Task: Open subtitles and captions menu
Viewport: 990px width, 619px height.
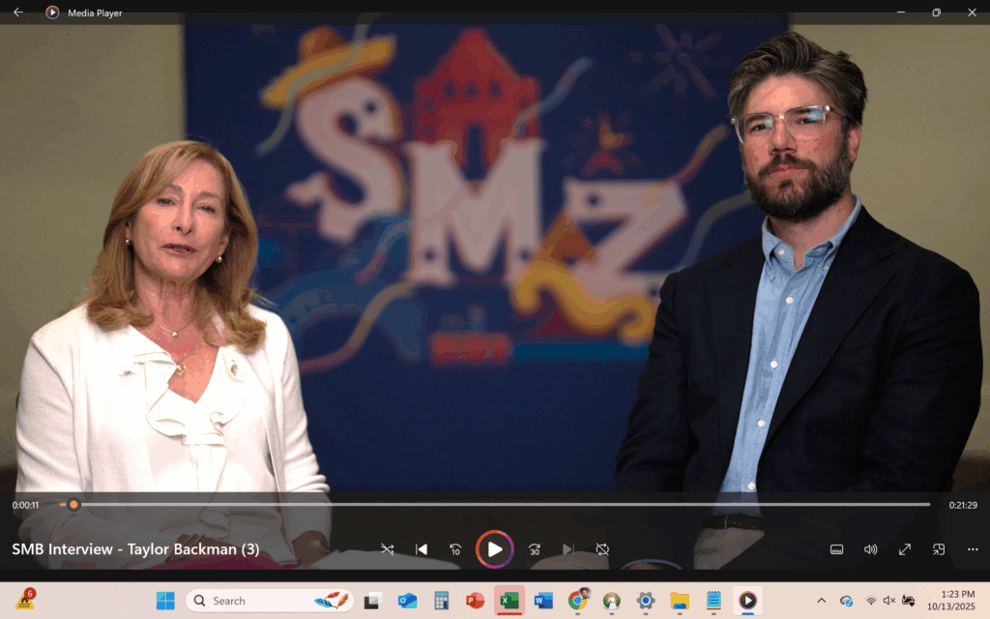Action: click(x=837, y=549)
